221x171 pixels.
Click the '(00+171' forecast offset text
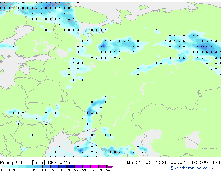point(210,163)
